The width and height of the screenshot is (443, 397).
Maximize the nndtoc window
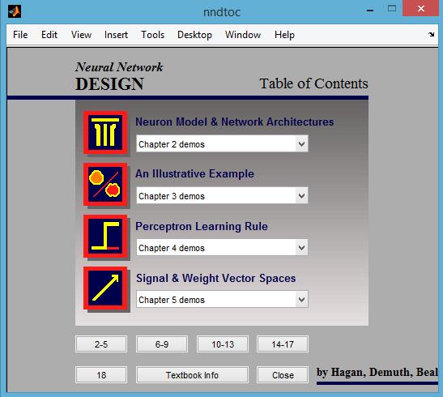point(392,8)
